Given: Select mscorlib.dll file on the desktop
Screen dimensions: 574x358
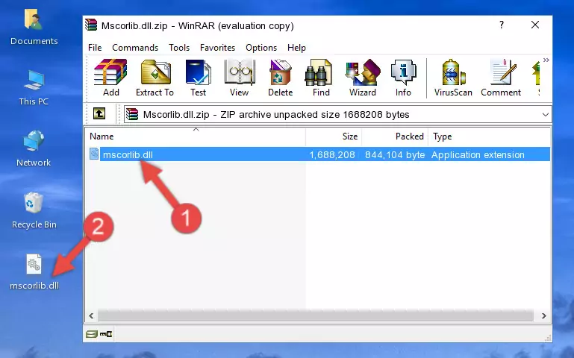Looking at the screenshot, I should pos(34,272).
